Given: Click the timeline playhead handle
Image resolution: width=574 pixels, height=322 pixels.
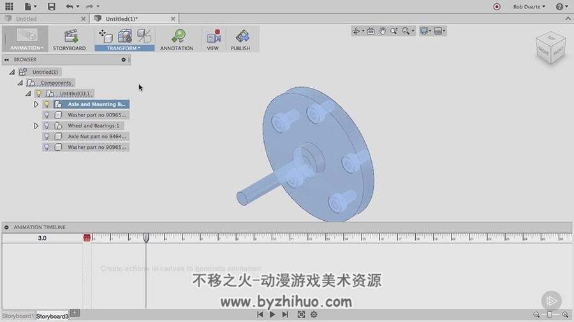Looking at the screenshot, I should [x=145, y=238].
